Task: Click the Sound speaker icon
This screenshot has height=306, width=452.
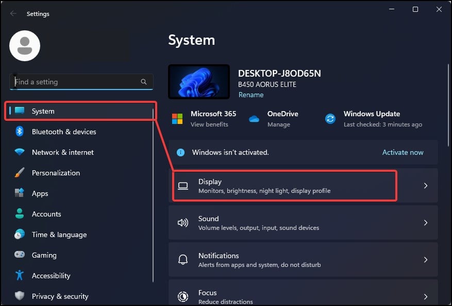Action: pyautogui.click(x=183, y=223)
